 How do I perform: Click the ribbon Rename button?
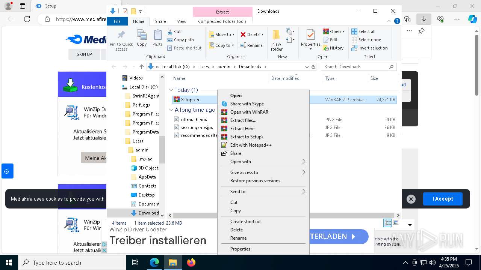coord(251,45)
